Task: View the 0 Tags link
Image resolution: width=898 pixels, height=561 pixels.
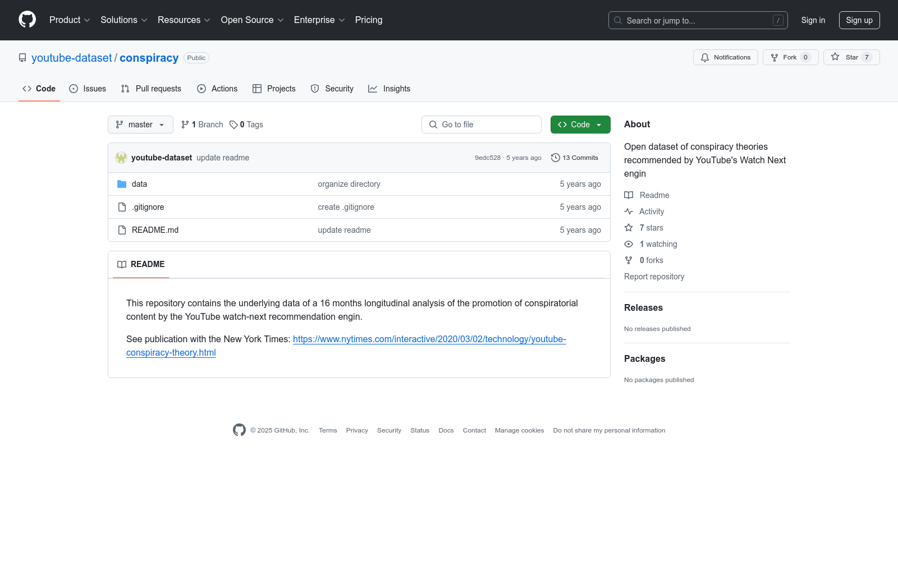Action: point(246,125)
